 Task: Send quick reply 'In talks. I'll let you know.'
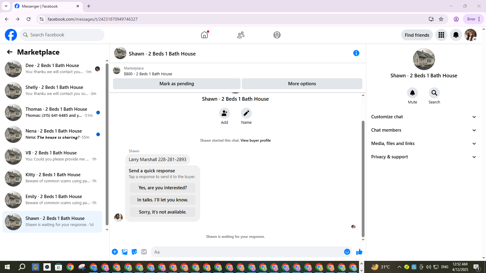click(x=163, y=200)
